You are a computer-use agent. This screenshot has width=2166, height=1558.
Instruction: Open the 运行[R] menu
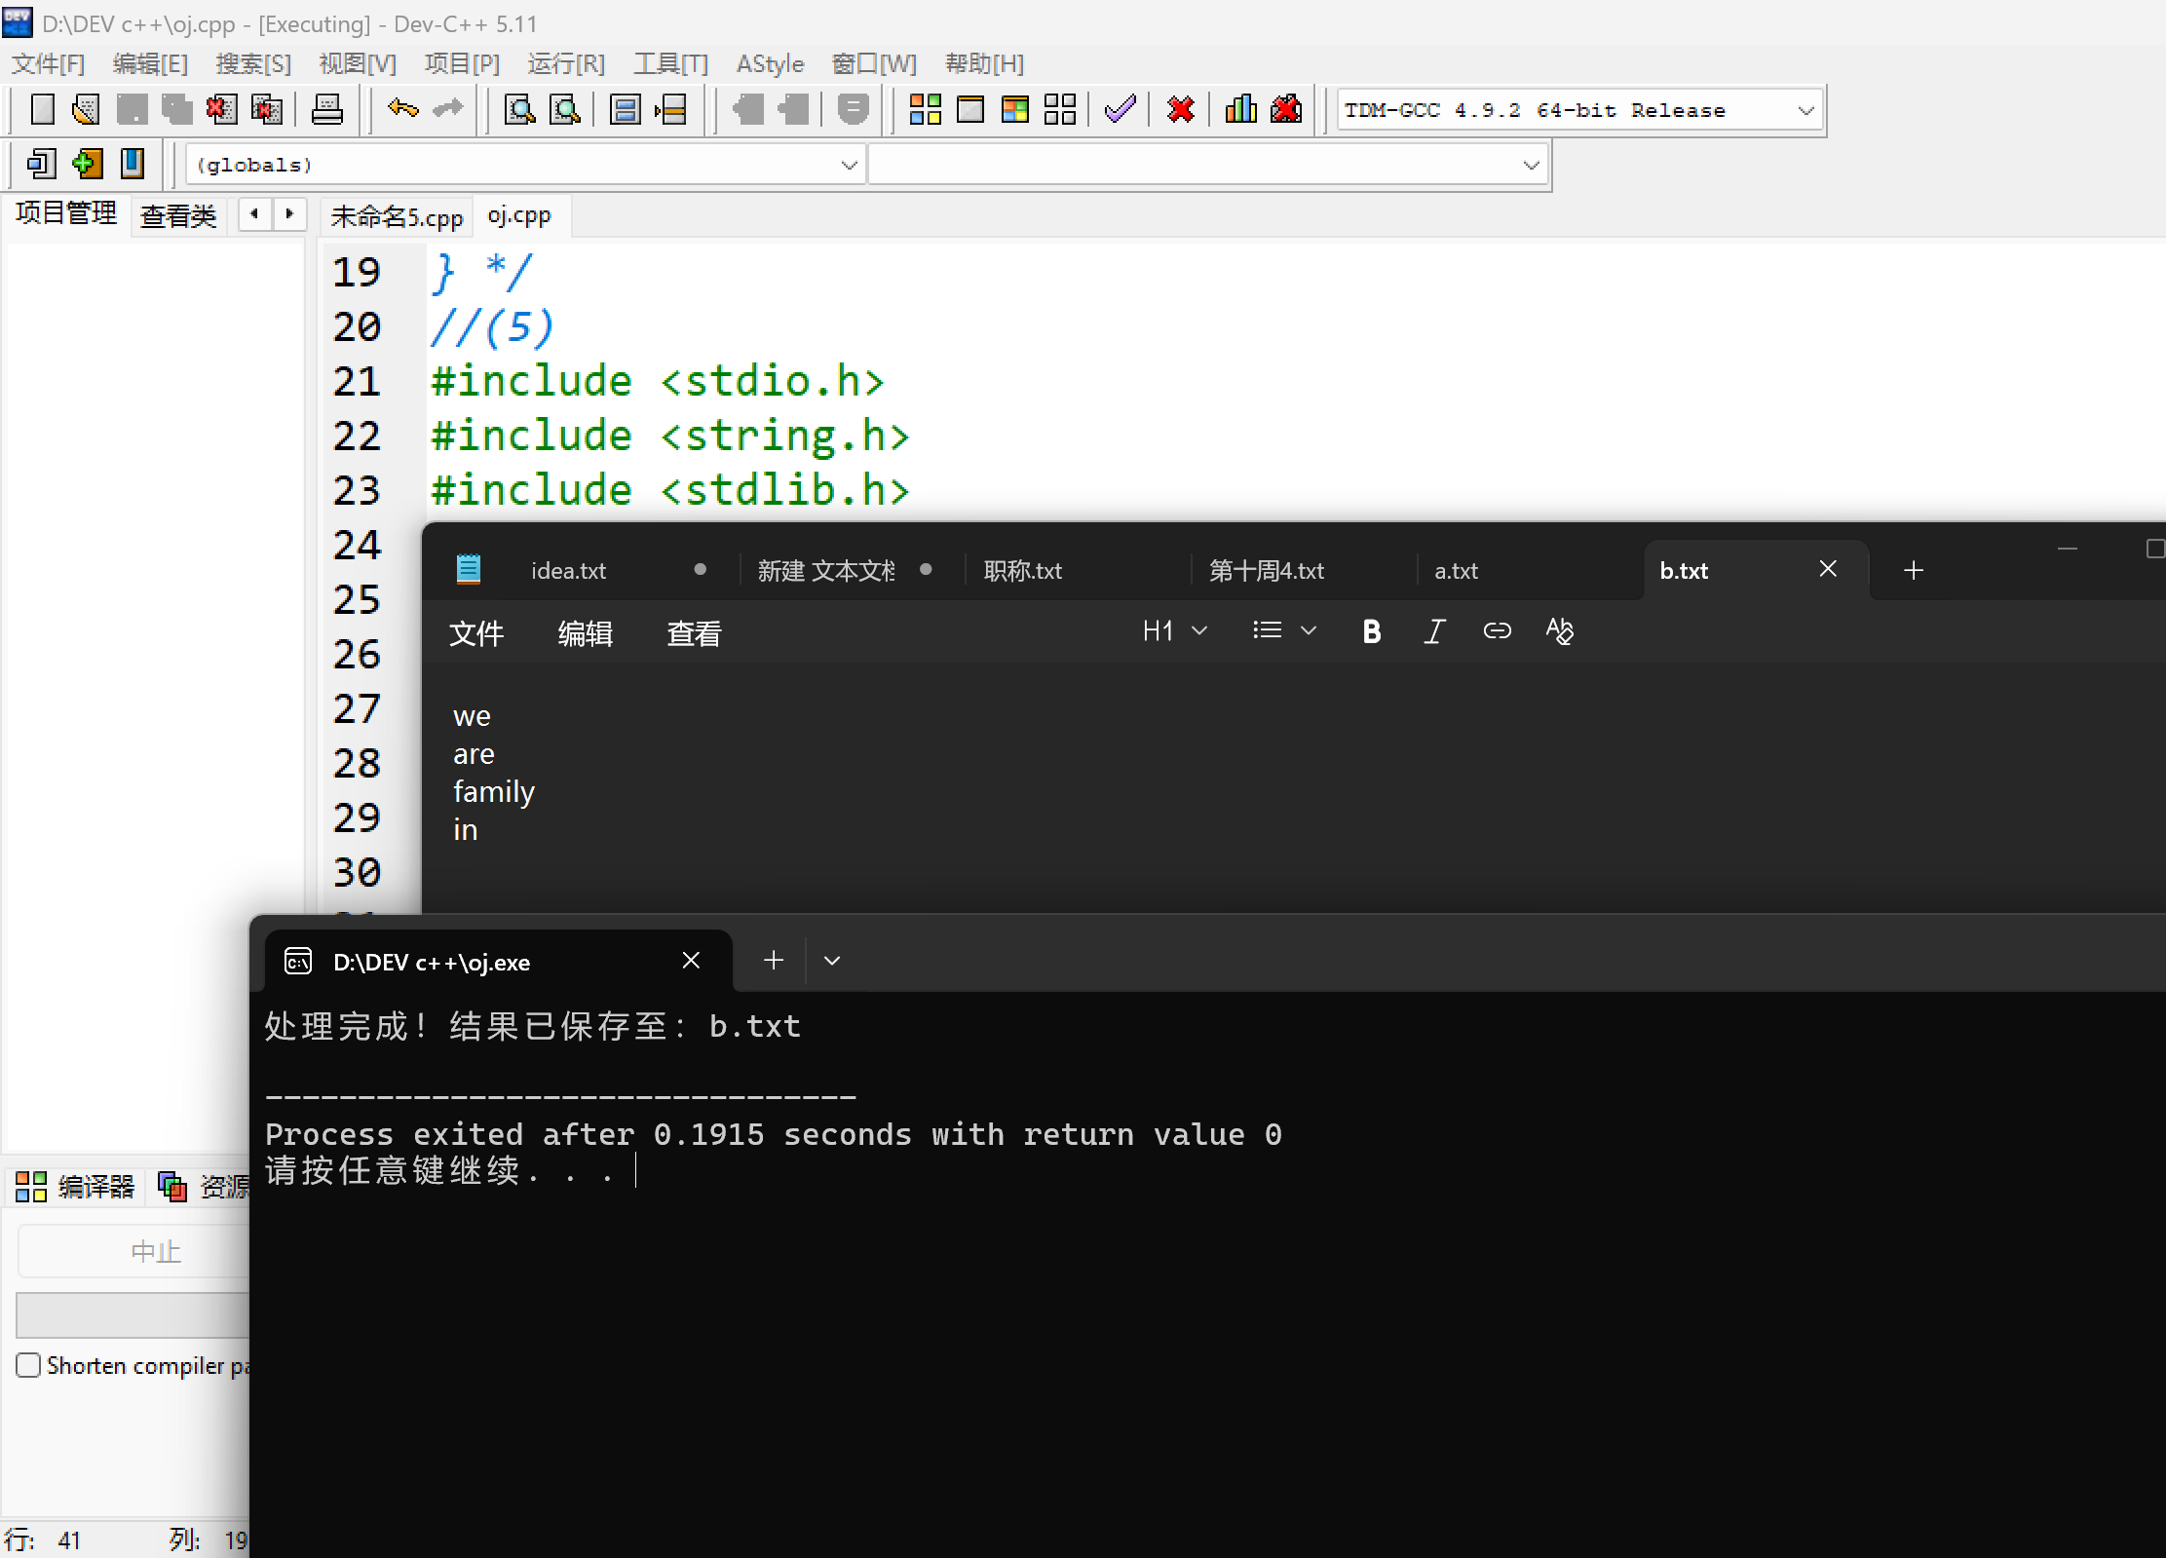click(x=566, y=64)
